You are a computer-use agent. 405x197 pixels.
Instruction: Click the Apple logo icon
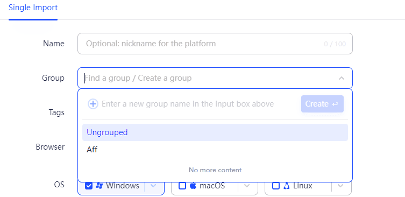(x=193, y=186)
